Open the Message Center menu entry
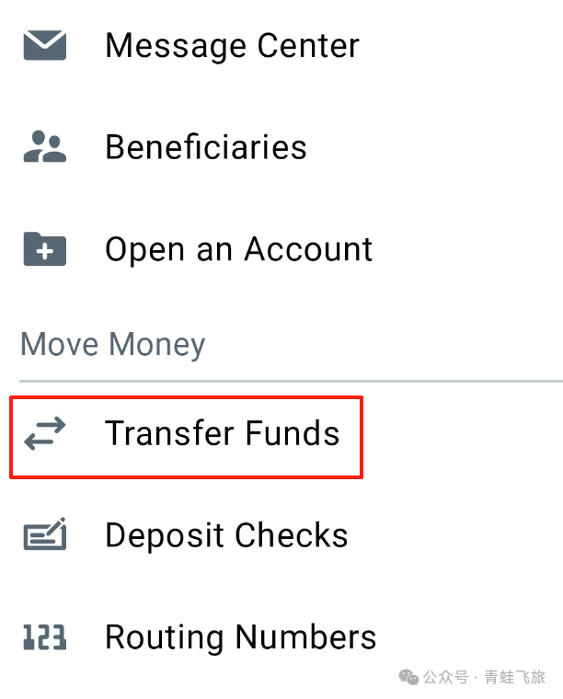 [x=232, y=45]
